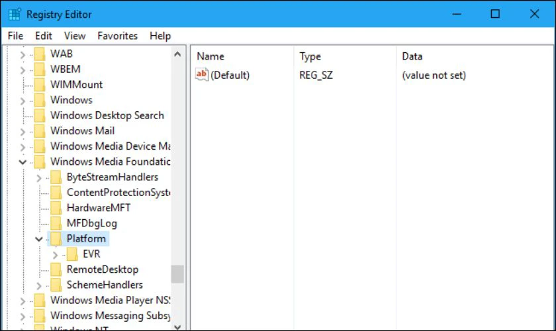Click the WIMMount folder icon
556x331 pixels.
tap(40, 85)
